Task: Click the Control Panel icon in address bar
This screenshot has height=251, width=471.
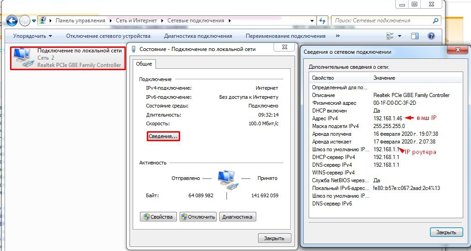Action: [43, 20]
